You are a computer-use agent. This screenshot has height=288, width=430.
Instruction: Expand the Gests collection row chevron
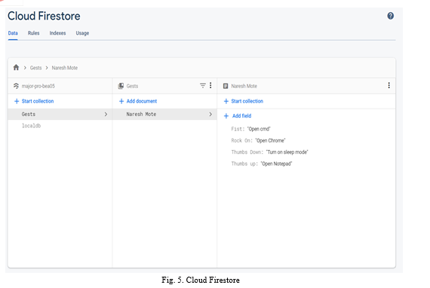pos(106,115)
